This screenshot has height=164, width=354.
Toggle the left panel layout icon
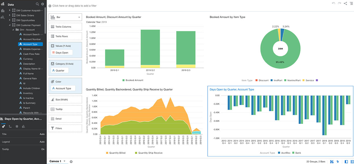click(346, 161)
